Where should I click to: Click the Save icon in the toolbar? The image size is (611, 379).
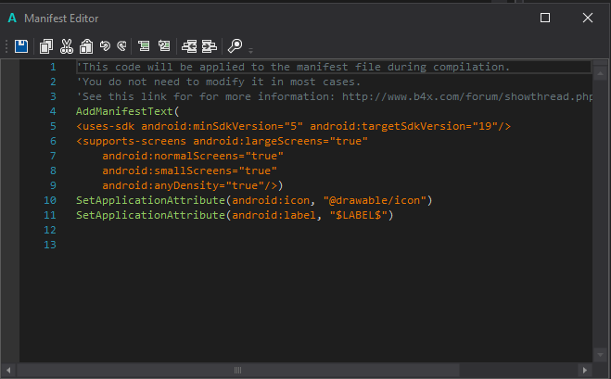click(x=21, y=45)
